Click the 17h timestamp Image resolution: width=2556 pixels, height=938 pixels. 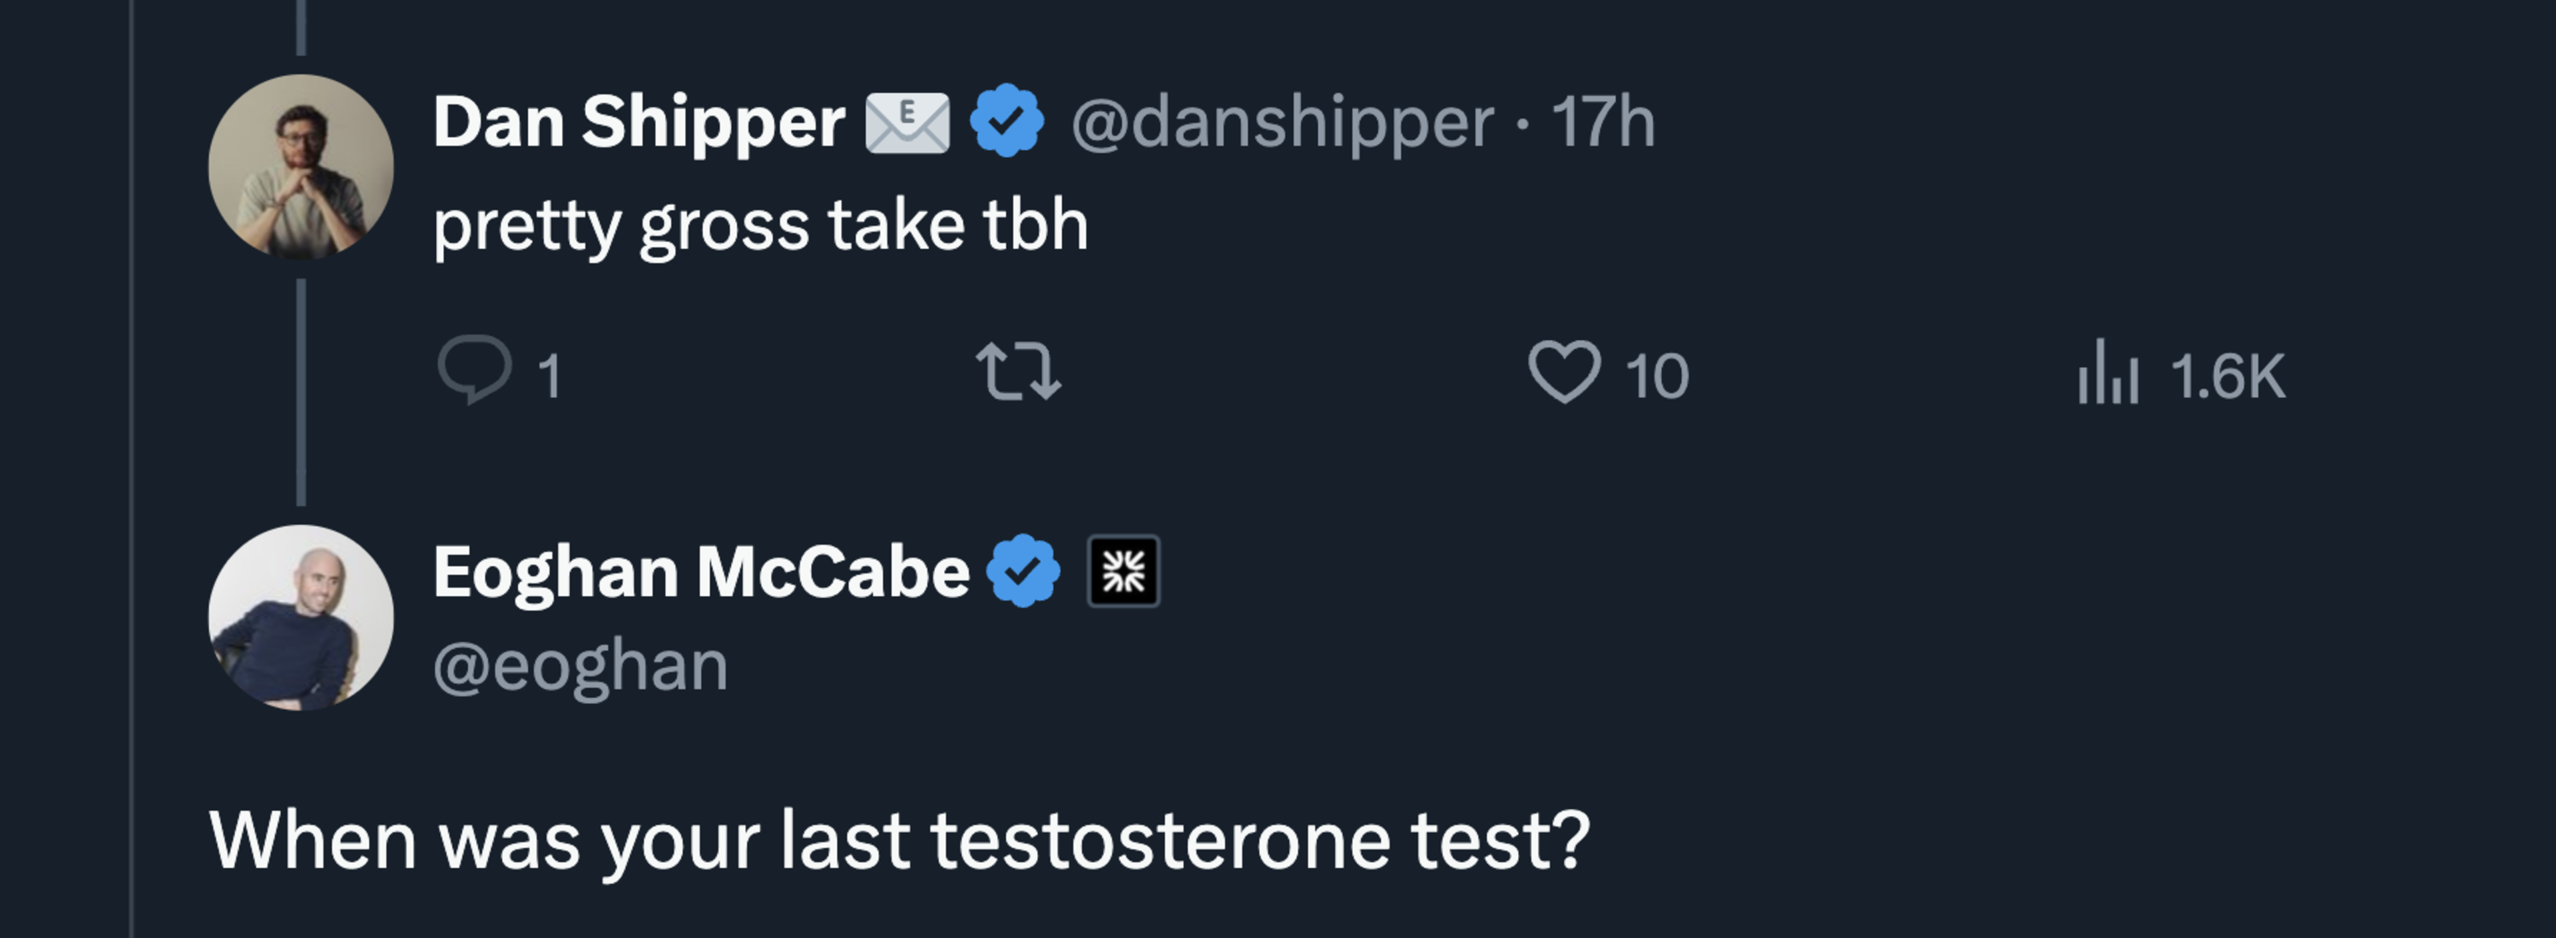coord(1603,123)
